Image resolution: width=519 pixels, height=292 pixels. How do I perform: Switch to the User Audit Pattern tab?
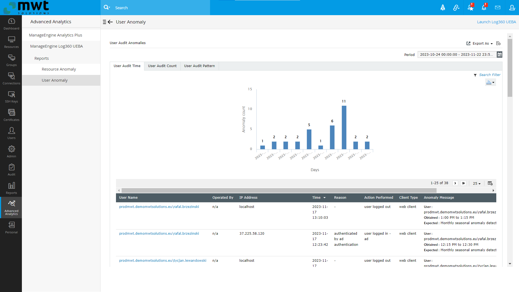click(199, 66)
